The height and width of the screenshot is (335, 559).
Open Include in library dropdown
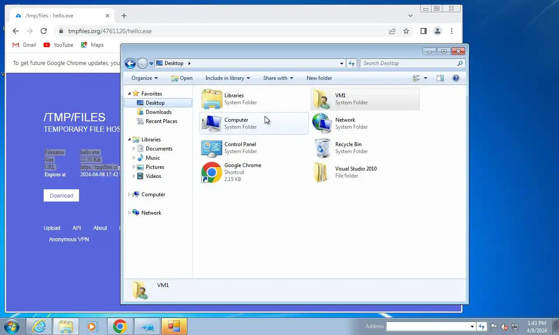[x=228, y=78]
